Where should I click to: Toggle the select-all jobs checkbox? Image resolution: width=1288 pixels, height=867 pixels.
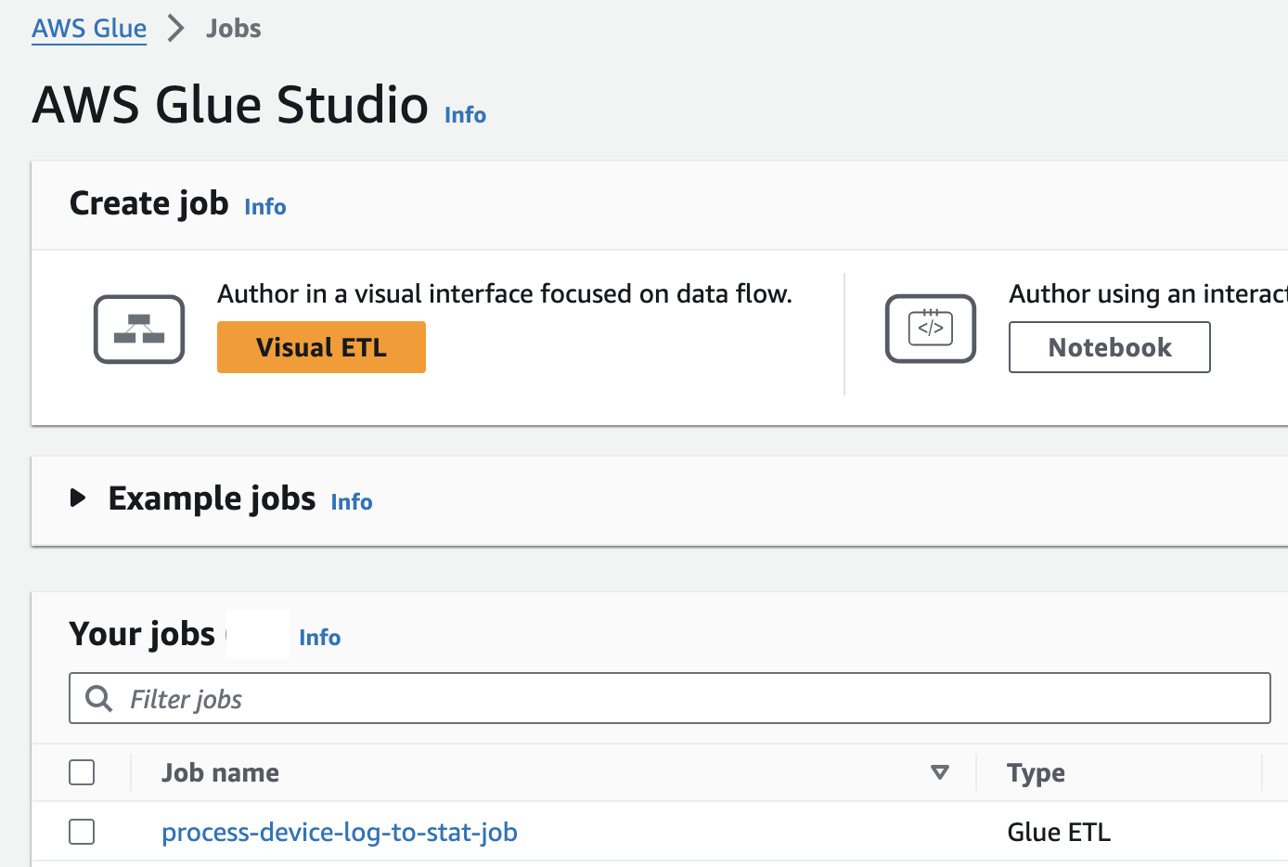tap(82, 772)
